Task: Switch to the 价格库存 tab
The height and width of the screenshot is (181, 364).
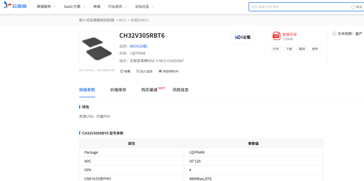Action: (118, 90)
